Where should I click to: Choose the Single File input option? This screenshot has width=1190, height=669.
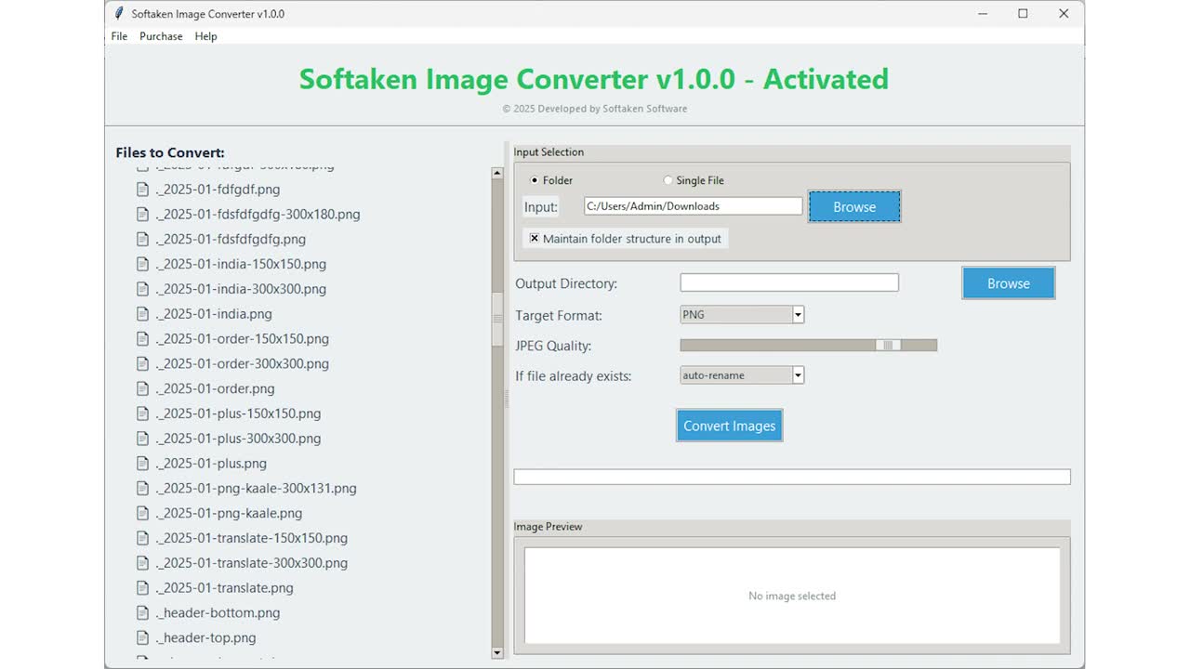pyautogui.click(x=668, y=180)
